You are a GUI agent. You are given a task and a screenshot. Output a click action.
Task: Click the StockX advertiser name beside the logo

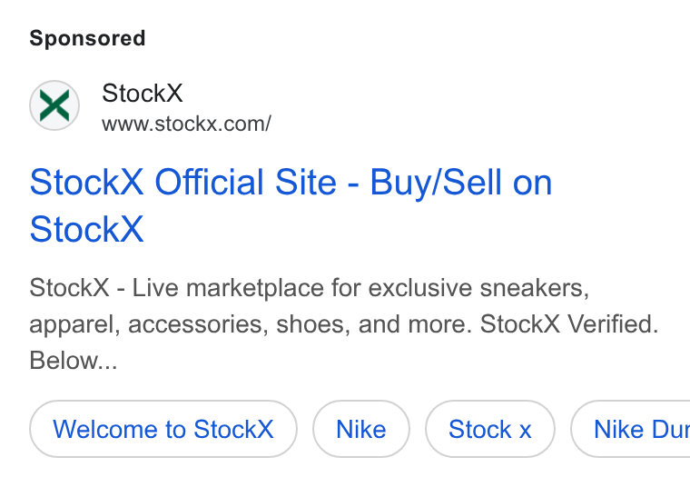pyautogui.click(x=143, y=93)
